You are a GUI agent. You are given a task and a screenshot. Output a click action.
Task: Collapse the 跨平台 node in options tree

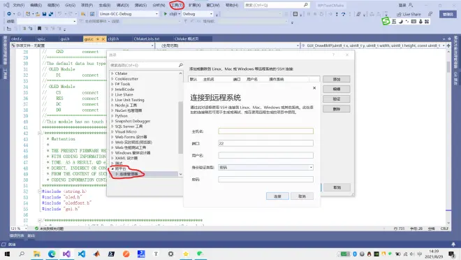[x=112, y=169]
